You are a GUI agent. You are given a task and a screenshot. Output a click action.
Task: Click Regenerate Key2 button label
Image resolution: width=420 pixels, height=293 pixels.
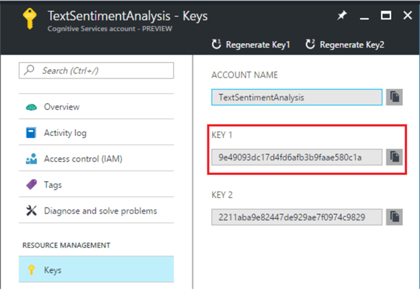coord(352,44)
